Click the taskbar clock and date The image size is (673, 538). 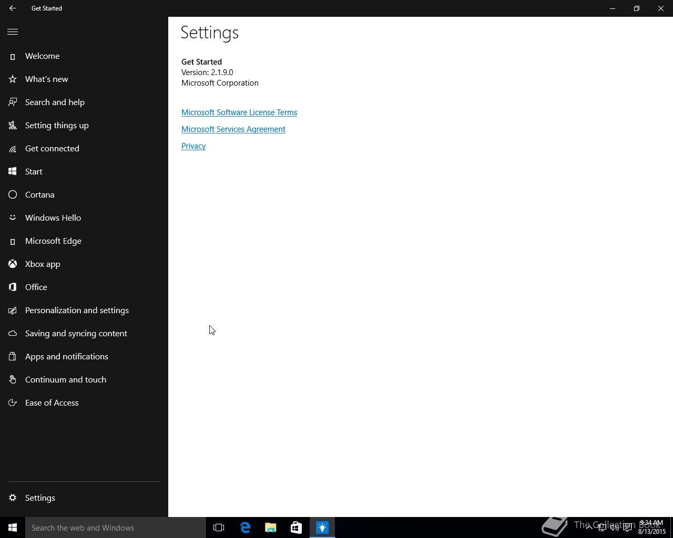(x=652, y=527)
